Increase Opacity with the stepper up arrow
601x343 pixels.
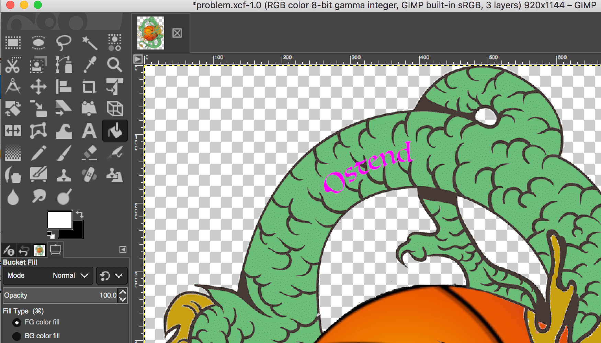pyautogui.click(x=123, y=292)
